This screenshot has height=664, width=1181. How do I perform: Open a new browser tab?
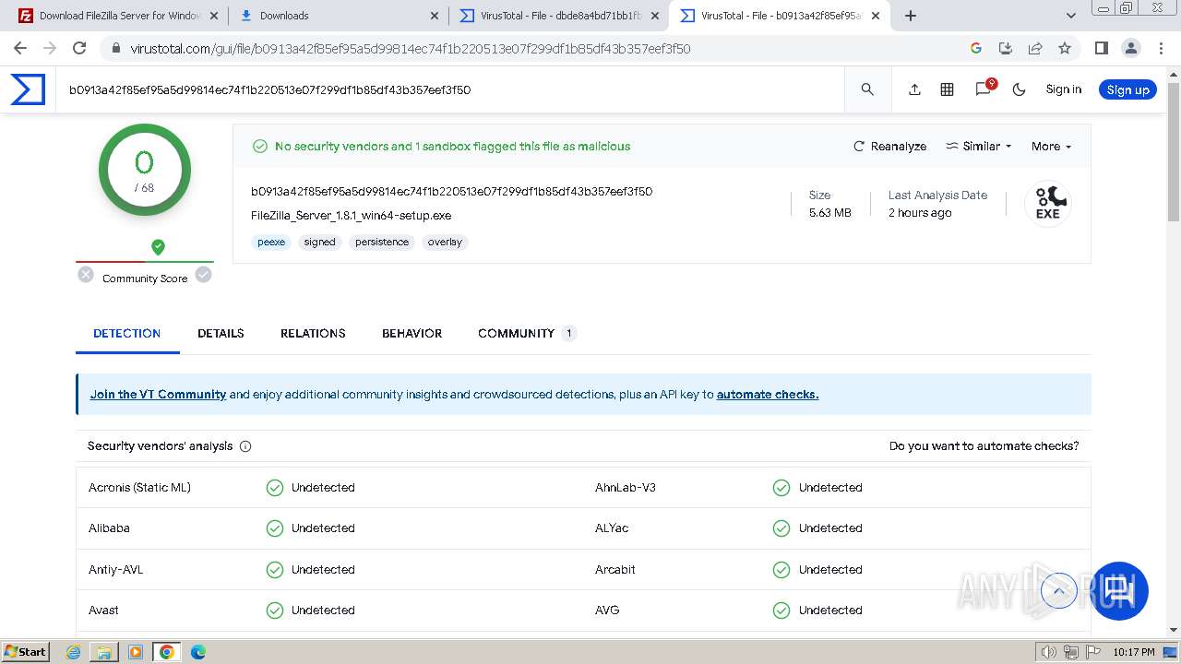910,16
